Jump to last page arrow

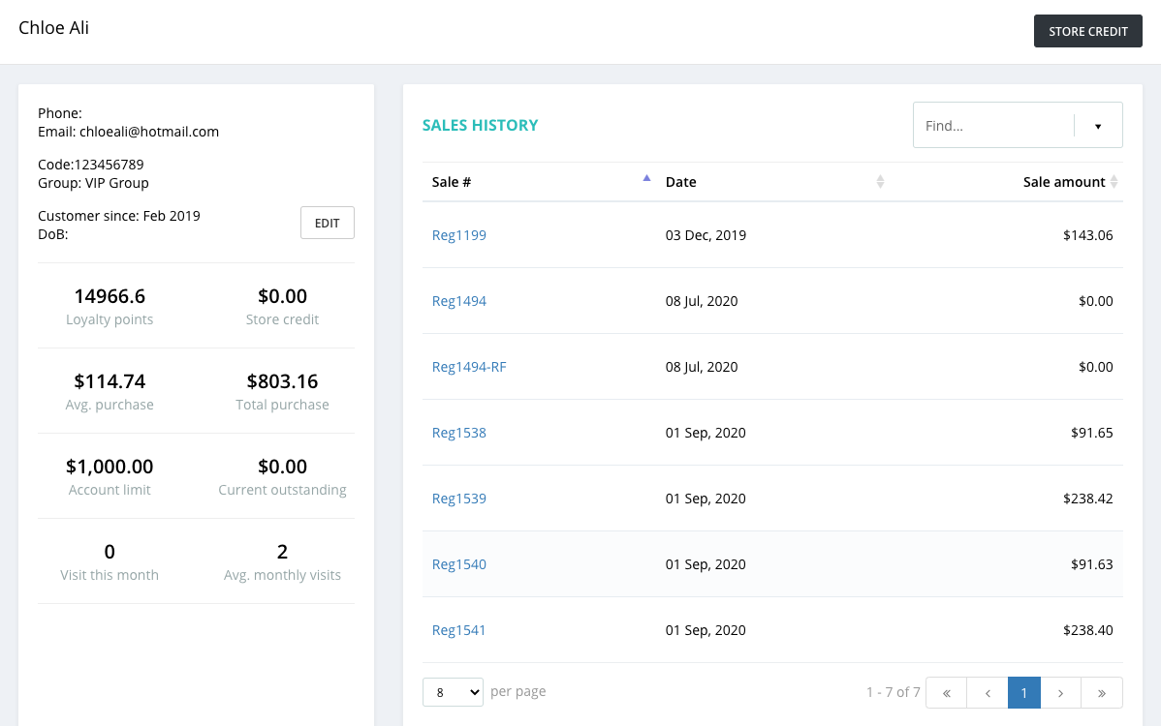1102,693
